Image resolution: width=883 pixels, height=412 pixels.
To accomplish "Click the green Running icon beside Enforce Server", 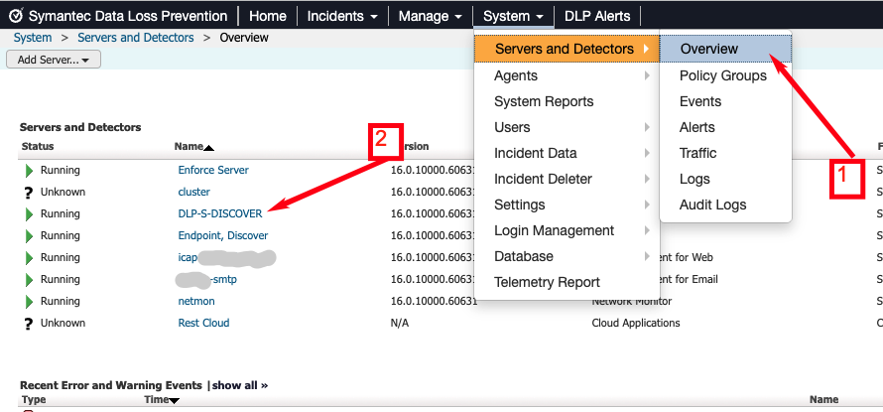I will 29,170.
